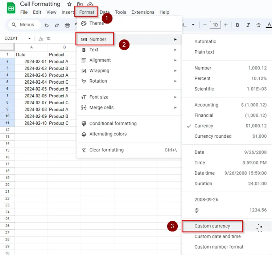
Task: Select Currency rounded format
Action: pos(227,136)
